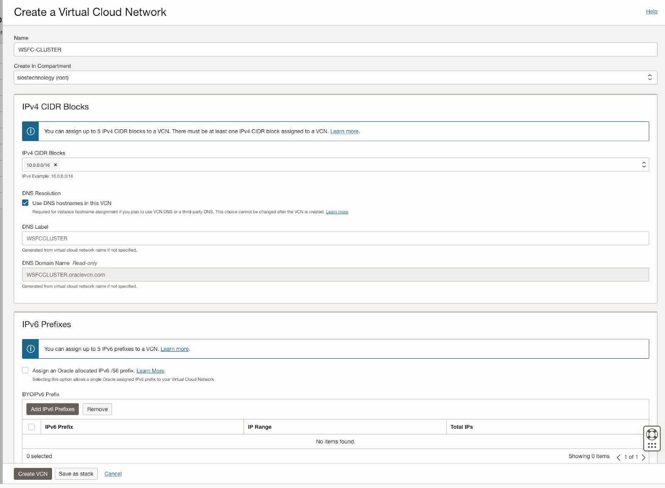Open Learn more in IPv6 prefixes banner
The width and height of the screenshot is (665, 488).
tap(175, 349)
